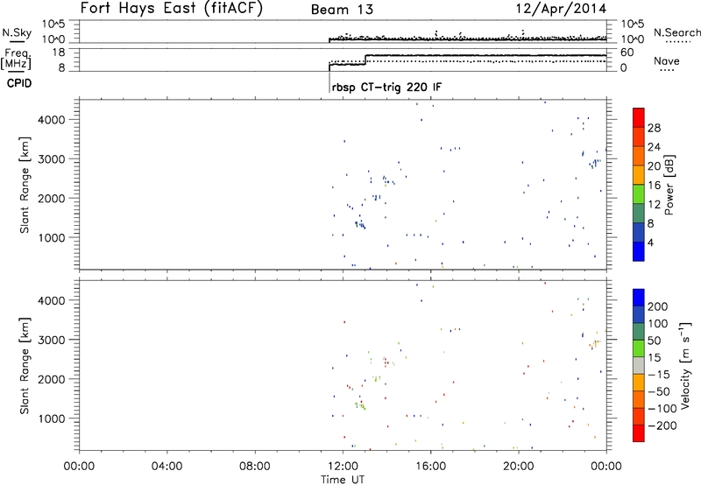Select the Time UT axis title
Viewport: 701px width, 485px height.
pos(343,480)
